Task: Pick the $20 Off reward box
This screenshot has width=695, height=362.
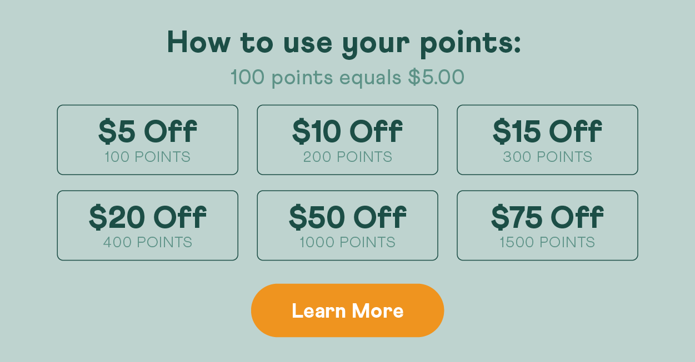Action: (x=147, y=226)
